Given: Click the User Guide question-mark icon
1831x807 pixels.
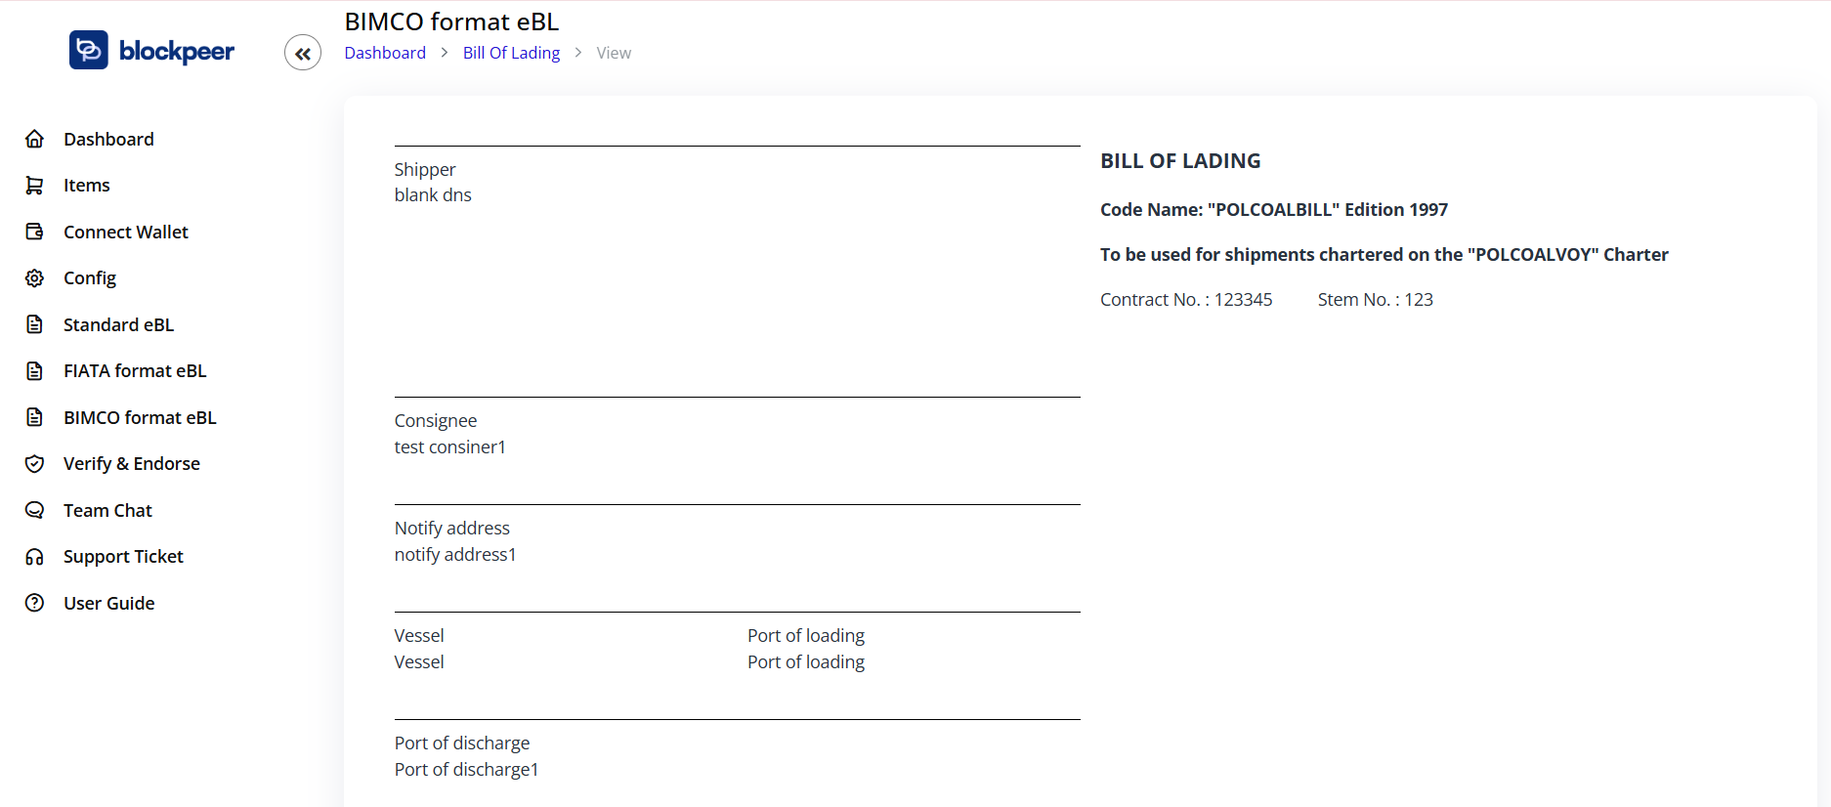Looking at the screenshot, I should (x=35, y=603).
